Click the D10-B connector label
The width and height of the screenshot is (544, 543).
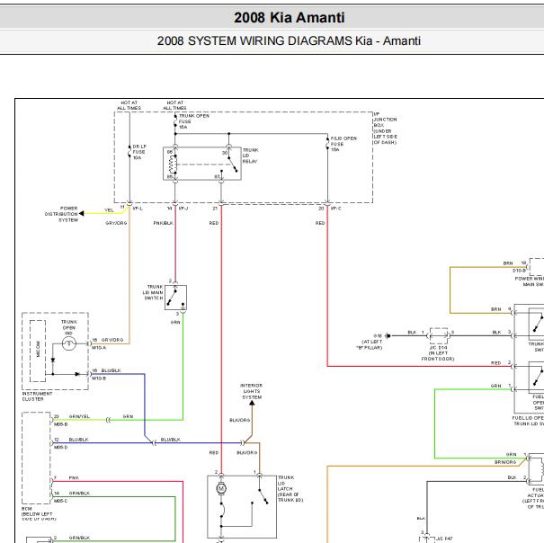pyautogui.click(x=520, y=271)
